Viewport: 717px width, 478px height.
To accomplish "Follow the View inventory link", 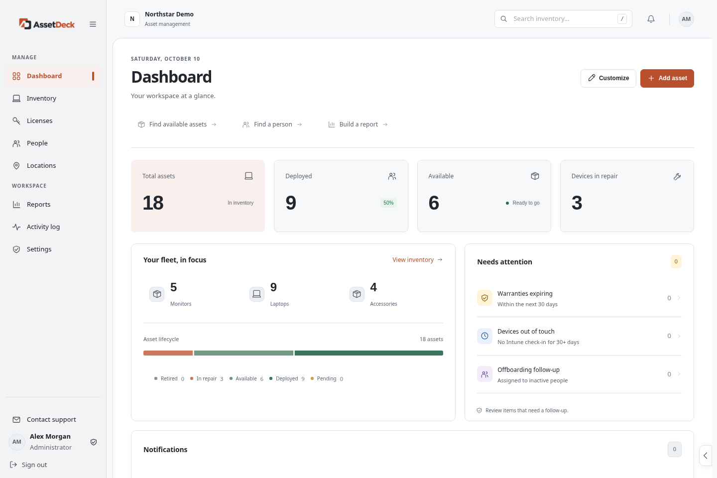I will (417, 260).
